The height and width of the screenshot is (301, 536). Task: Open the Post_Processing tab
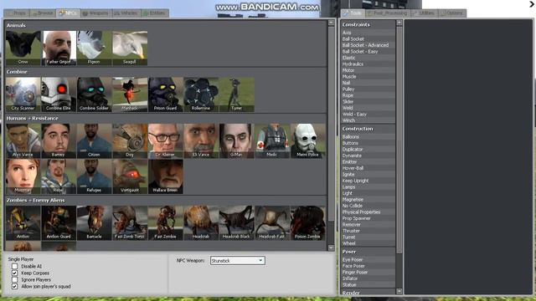[387, 13]
